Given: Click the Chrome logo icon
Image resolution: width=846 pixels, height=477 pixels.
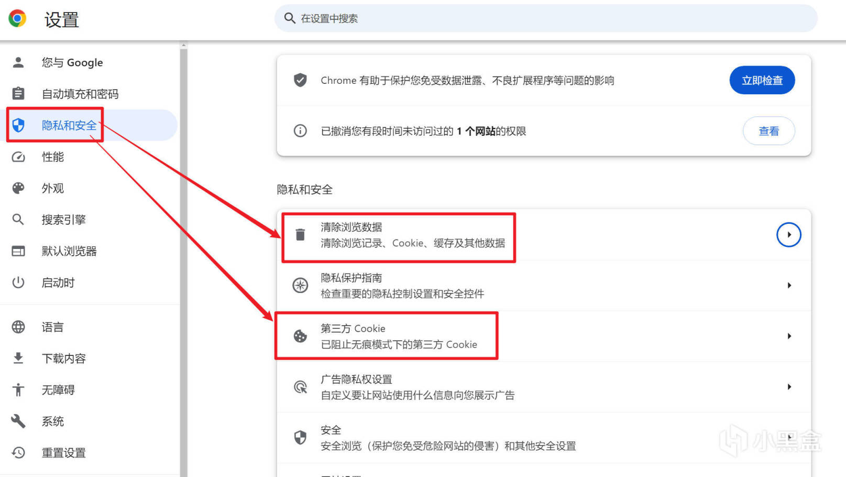Looking at the screenshot, I should [17, 19].
